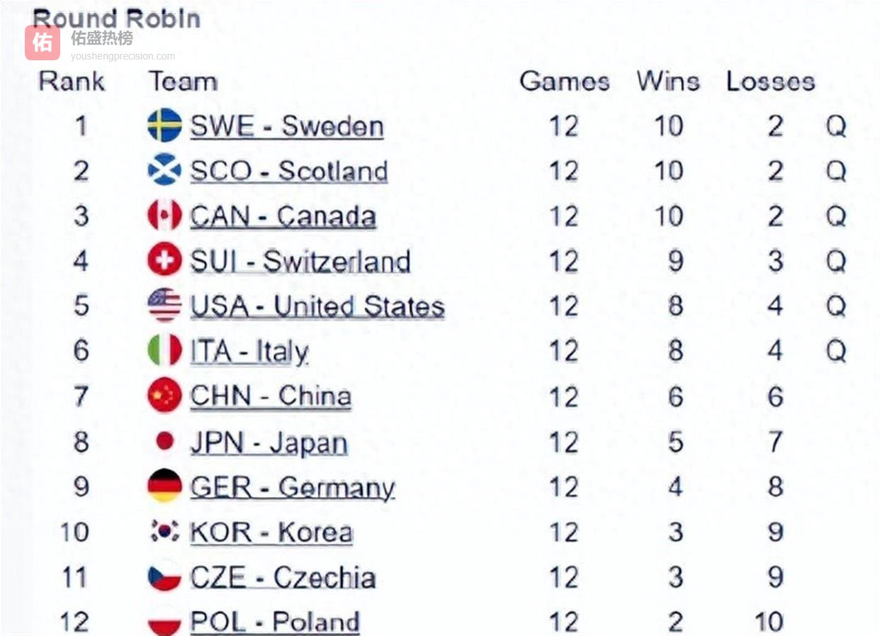Click the Scotland flag icon
880x636 pixels.
point(164,170)
